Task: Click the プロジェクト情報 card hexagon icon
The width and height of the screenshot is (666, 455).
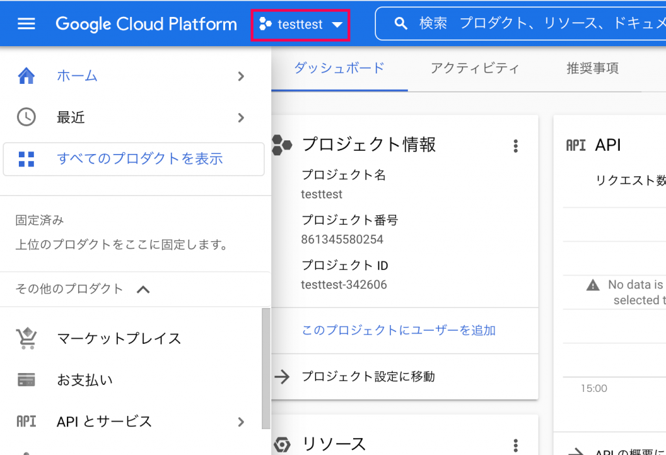Action: click(282, 145)
